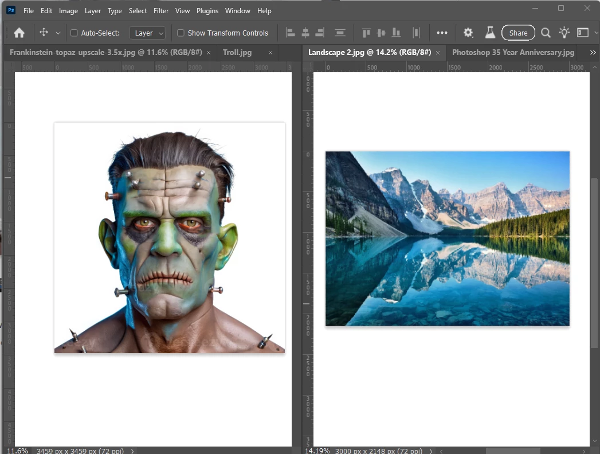
Task: Expand left document status info arrow
Action: [132, 451]
